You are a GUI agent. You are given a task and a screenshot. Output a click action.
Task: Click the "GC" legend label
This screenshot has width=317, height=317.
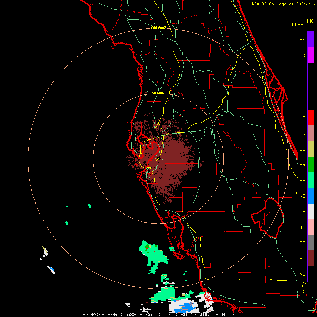pyautogui.click(x=302, y=243)
